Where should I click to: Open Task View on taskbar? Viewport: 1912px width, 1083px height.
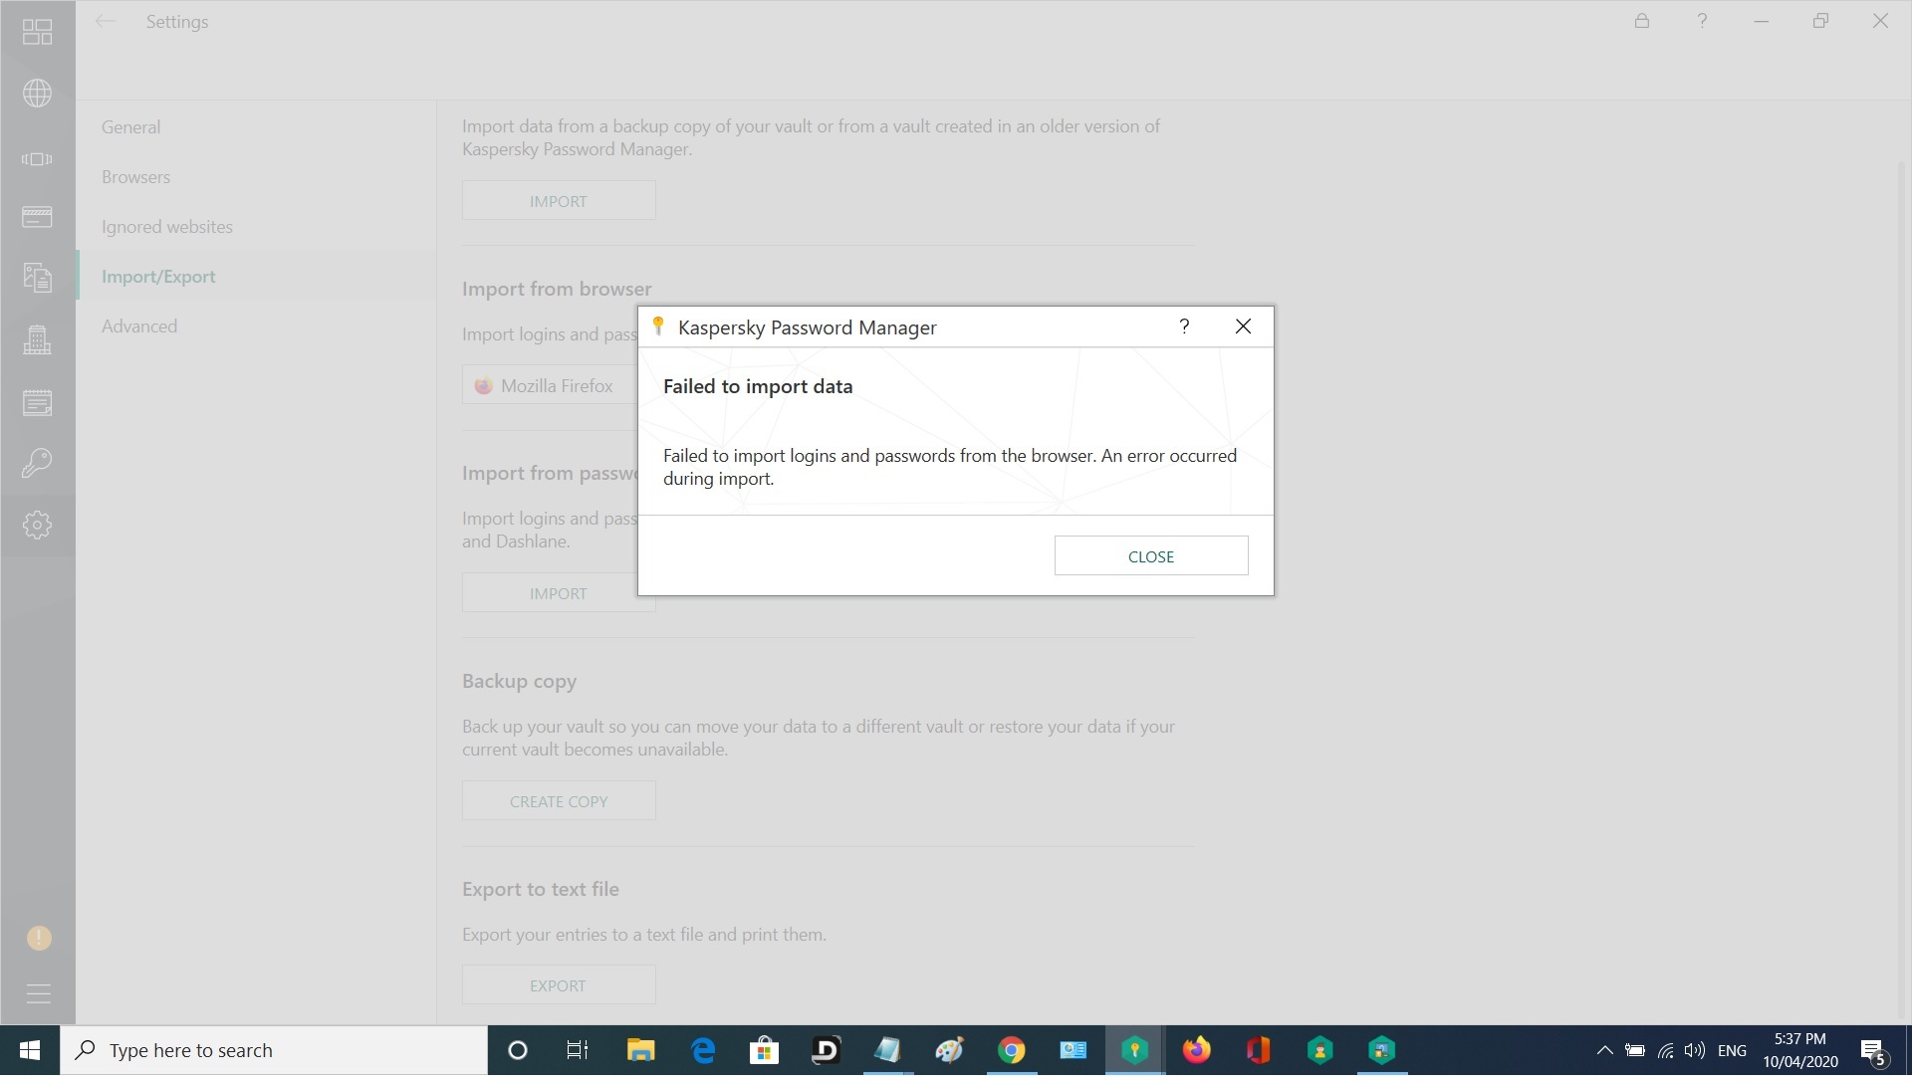pos(578,1050)
